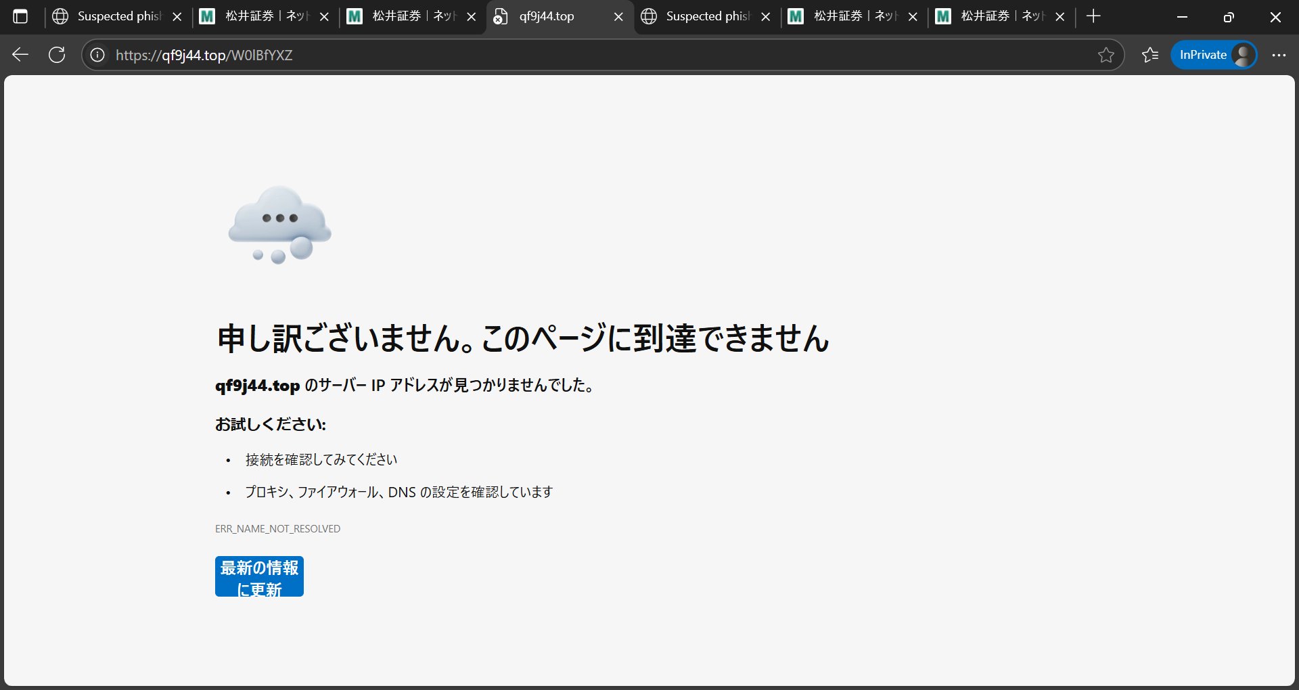
Task: Click the お試しください heading
Action: [271, 424]
